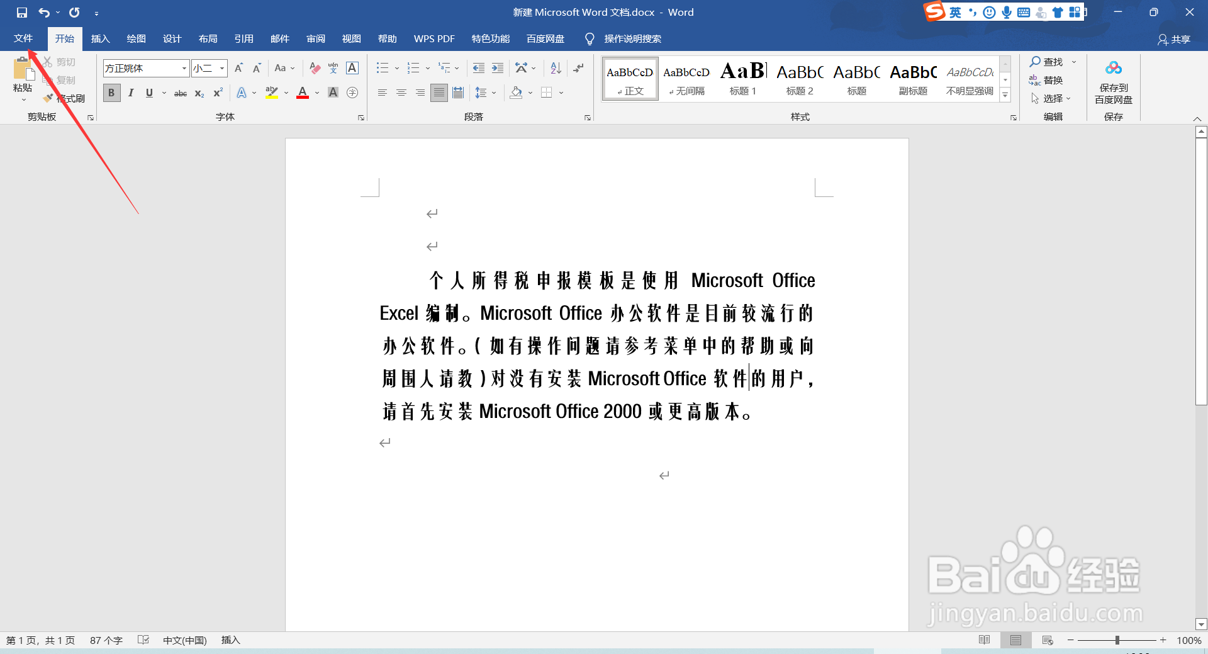This screenshot has height=654, width=1208.
Task: Save to Baidu Netdisk icon
Action: pos(1114,68)
